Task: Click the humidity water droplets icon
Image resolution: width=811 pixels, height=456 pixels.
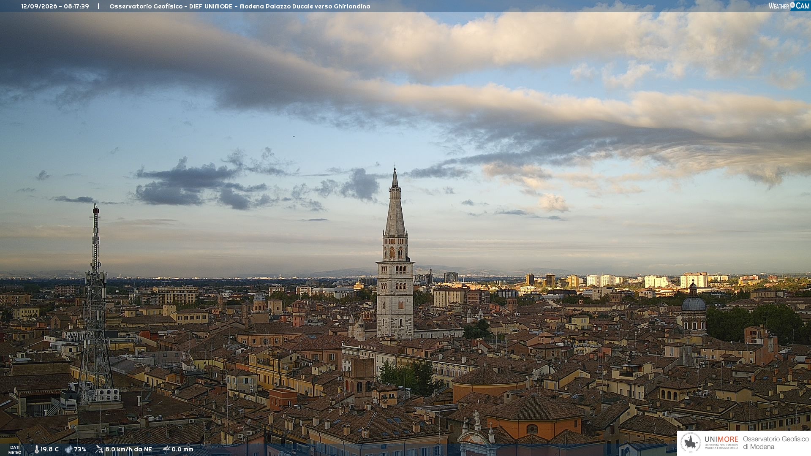Action: coord(68,449)
